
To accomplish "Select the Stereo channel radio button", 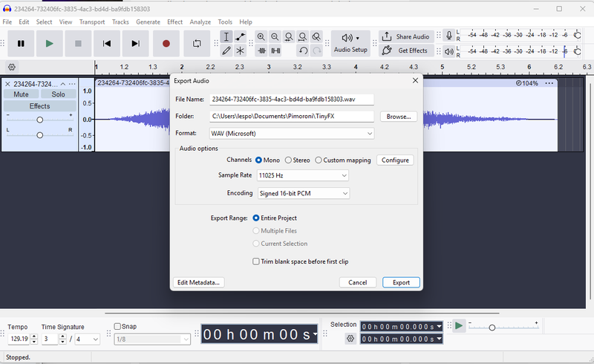I will click(x=289, y=160).
